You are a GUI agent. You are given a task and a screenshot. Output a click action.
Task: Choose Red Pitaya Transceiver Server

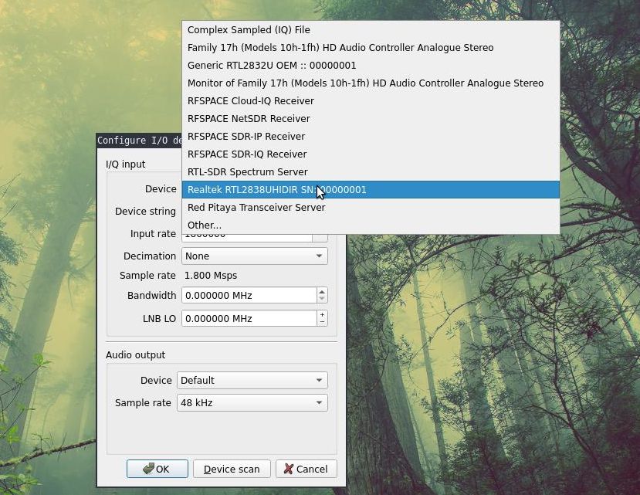(x=371, y=208)
